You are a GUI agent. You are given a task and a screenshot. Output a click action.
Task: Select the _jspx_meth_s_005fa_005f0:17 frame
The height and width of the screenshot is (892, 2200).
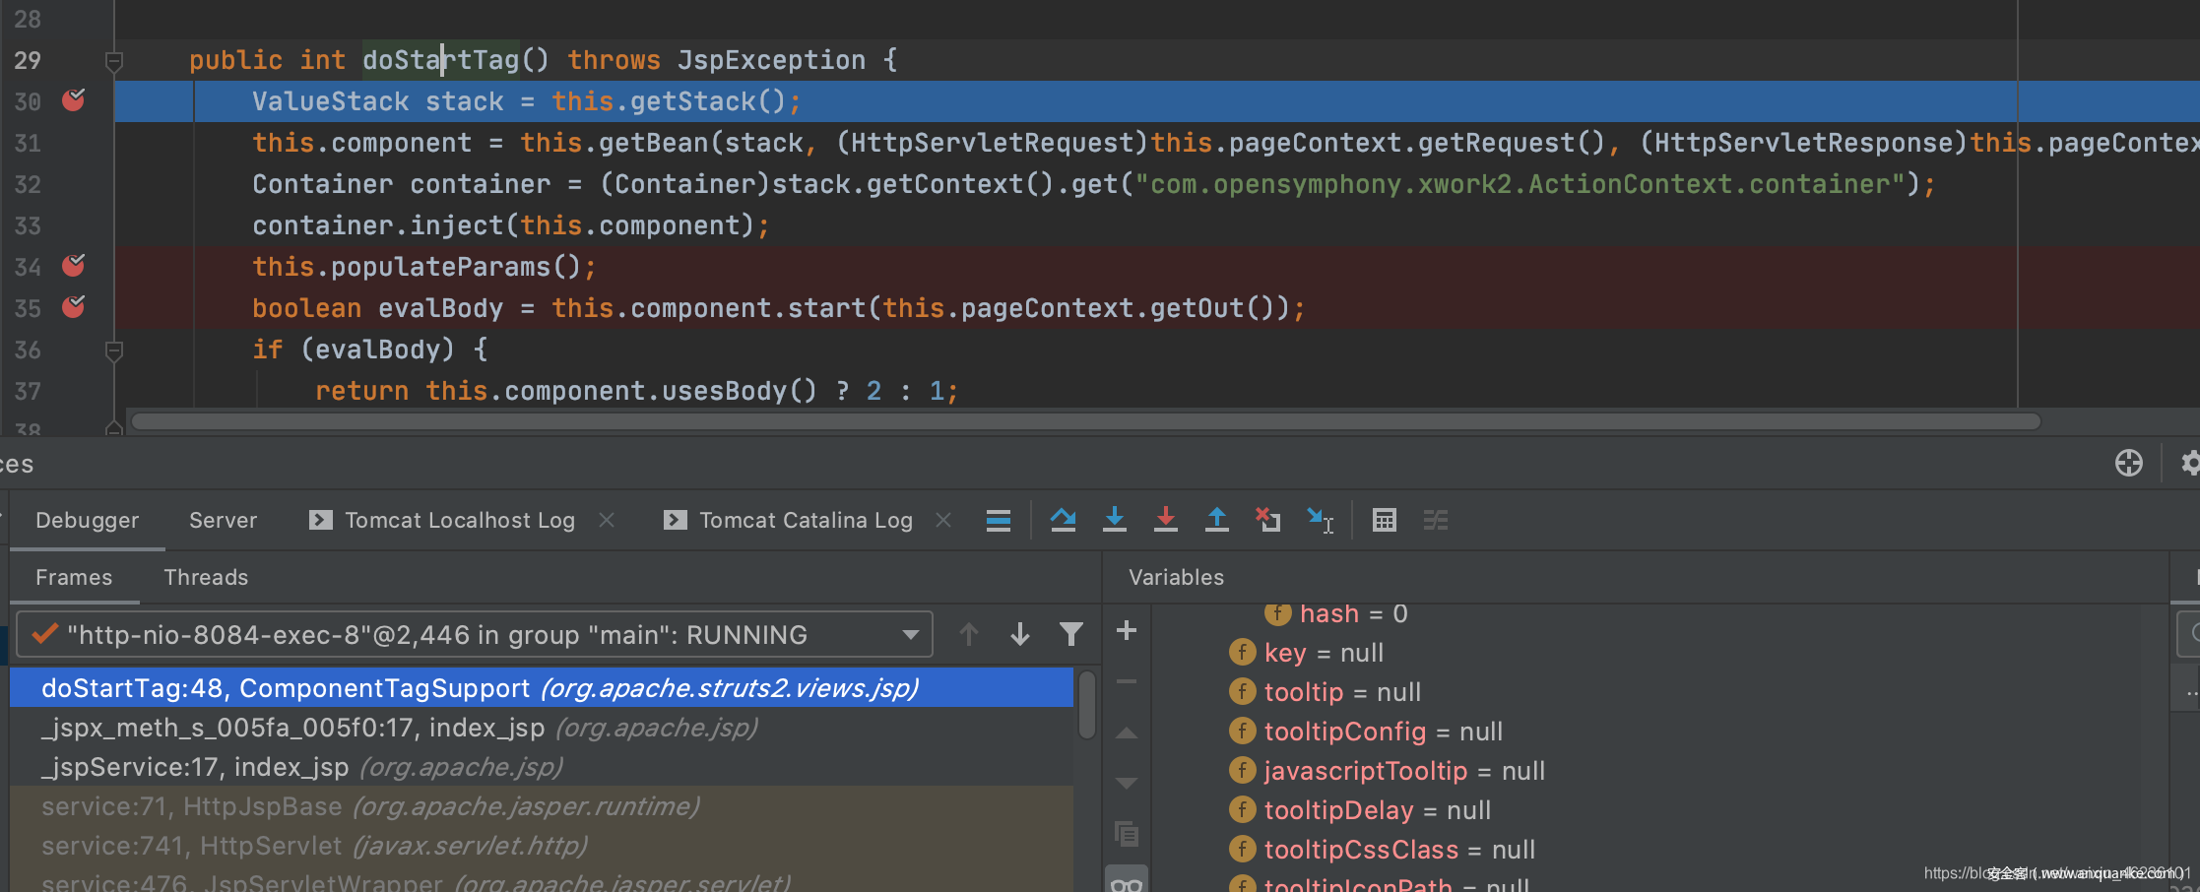[542, 727]
